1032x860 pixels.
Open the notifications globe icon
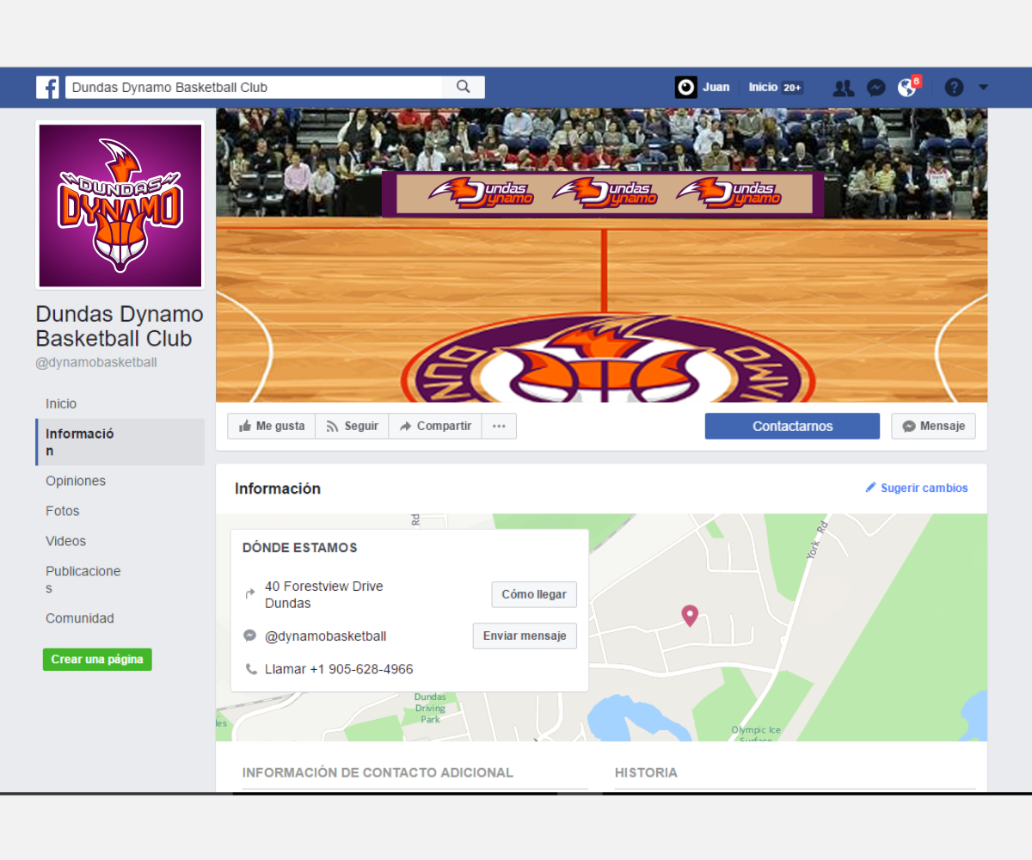pos(906,88)
